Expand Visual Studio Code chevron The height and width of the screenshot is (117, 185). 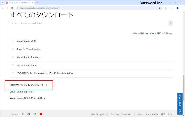13,65
